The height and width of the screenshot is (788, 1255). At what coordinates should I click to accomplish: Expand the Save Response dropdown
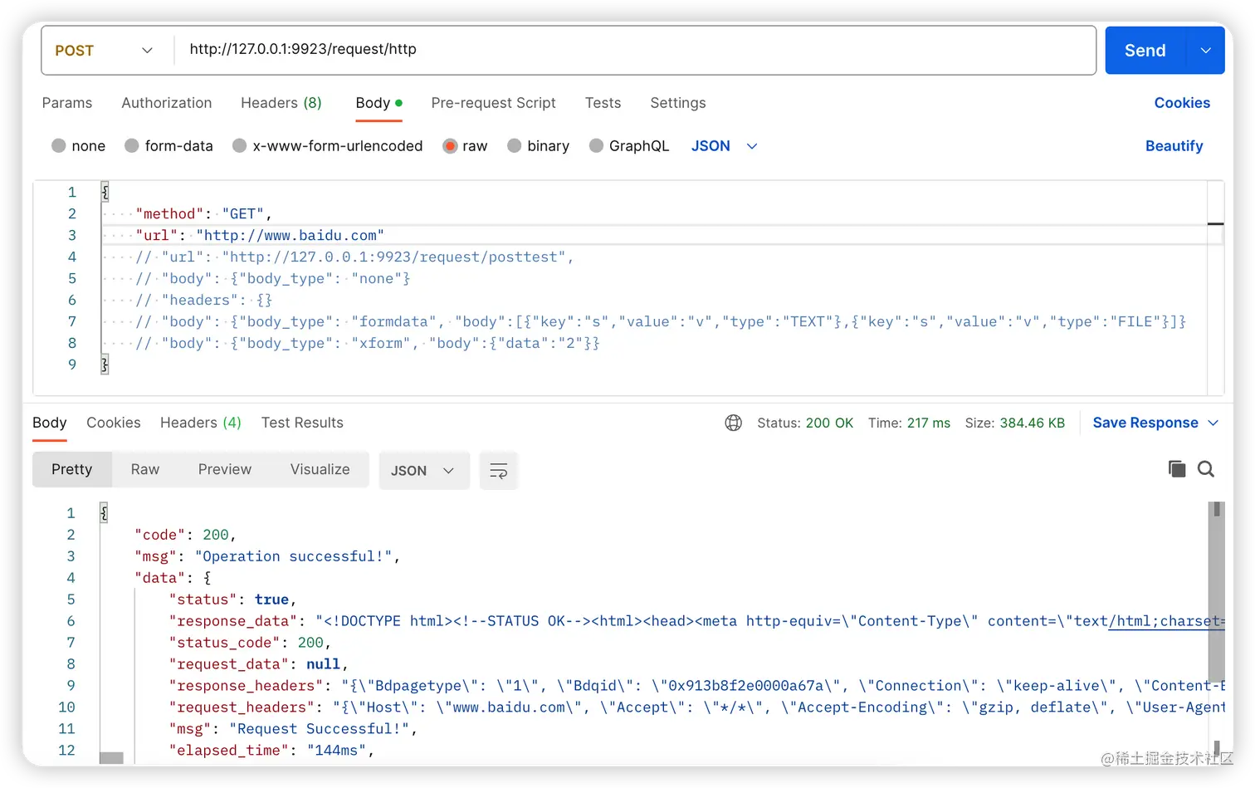1213,423
